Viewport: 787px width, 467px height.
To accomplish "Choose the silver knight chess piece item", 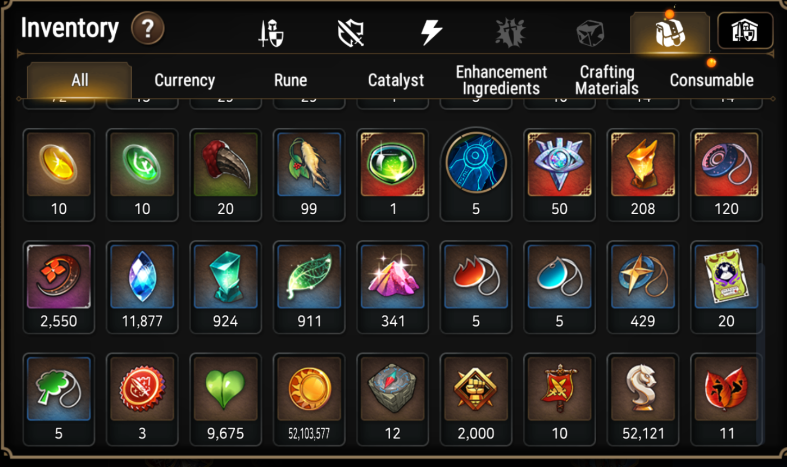I will 642,400.
